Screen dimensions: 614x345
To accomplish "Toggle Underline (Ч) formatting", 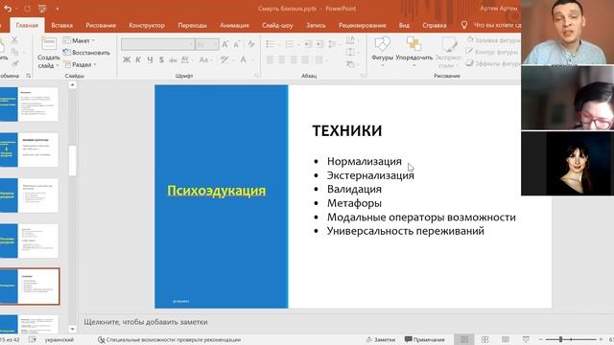I will [150, 59].
